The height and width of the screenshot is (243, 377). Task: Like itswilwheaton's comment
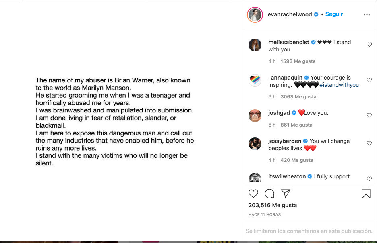click(369, 178)
